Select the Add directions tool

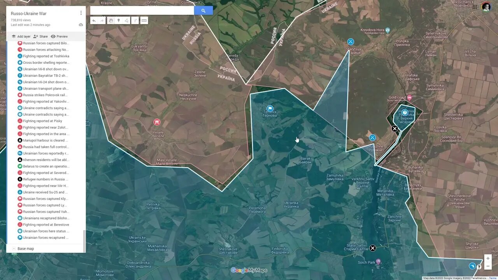coord(135,21)
